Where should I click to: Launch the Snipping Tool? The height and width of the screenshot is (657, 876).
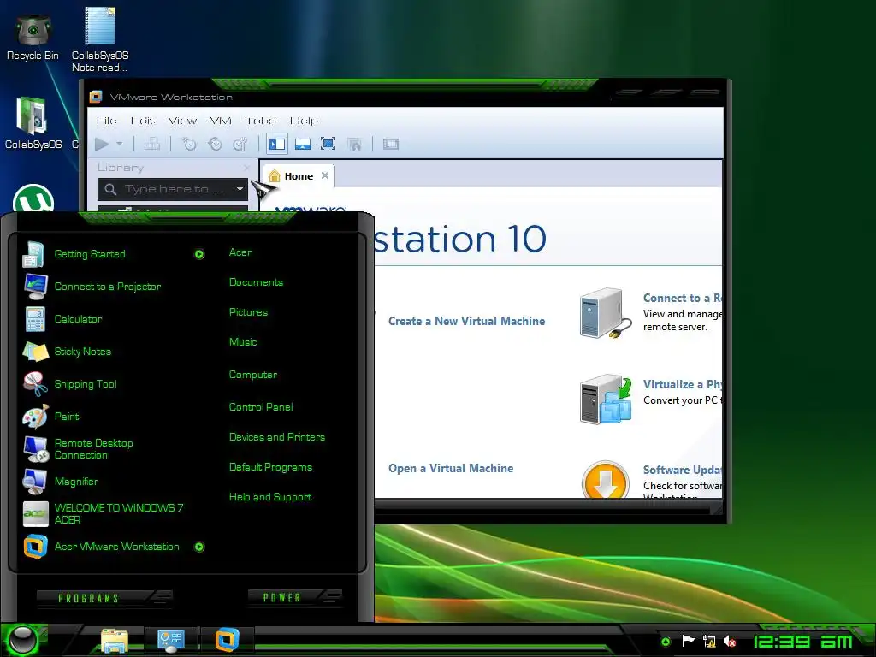click(x=86, y=384)
